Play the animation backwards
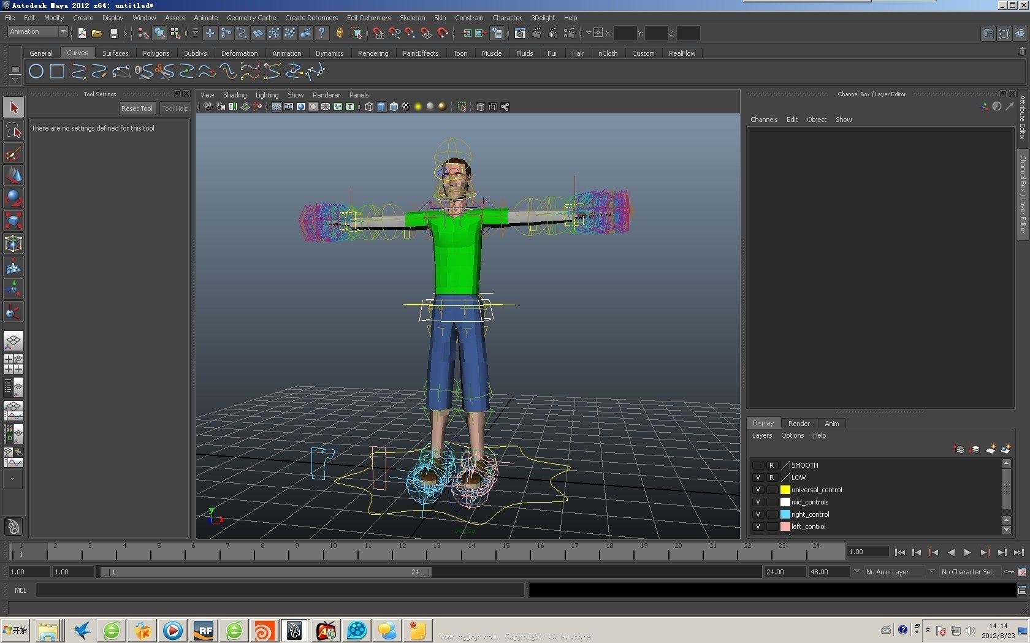The image size is (1030, 643). 950,552
